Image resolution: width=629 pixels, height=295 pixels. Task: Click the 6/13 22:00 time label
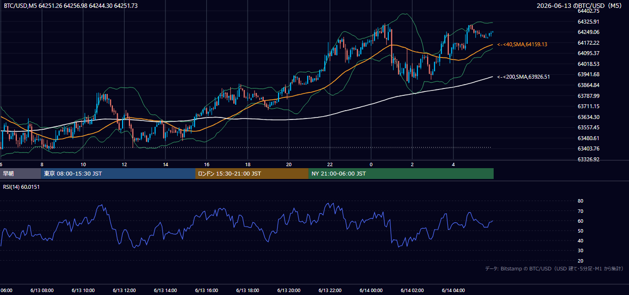(330, 290)
